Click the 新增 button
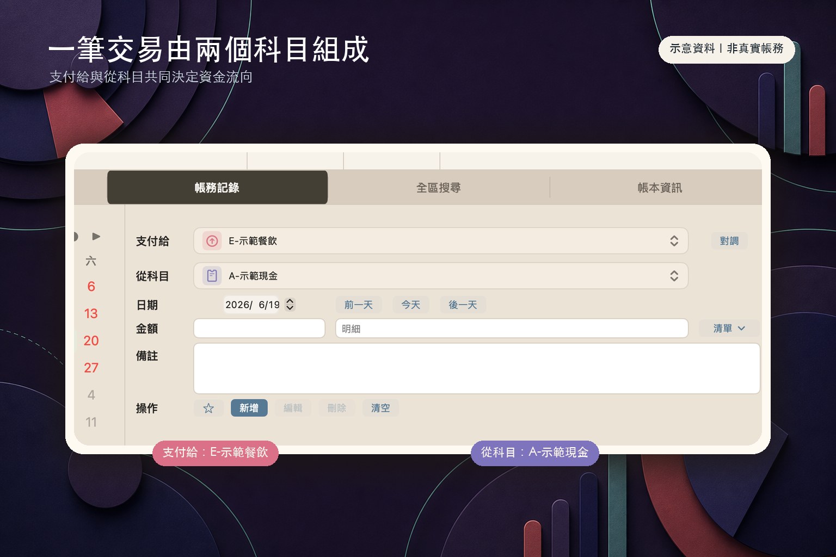Image resolution: width=836 pixels, height=557 pixels. pos(249,408)
